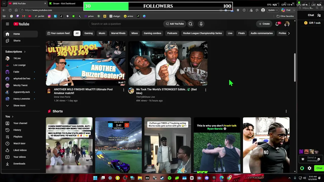Go to YouTube home via the logo
Viewport: 324px width, 182px height.
pos(22,24)
